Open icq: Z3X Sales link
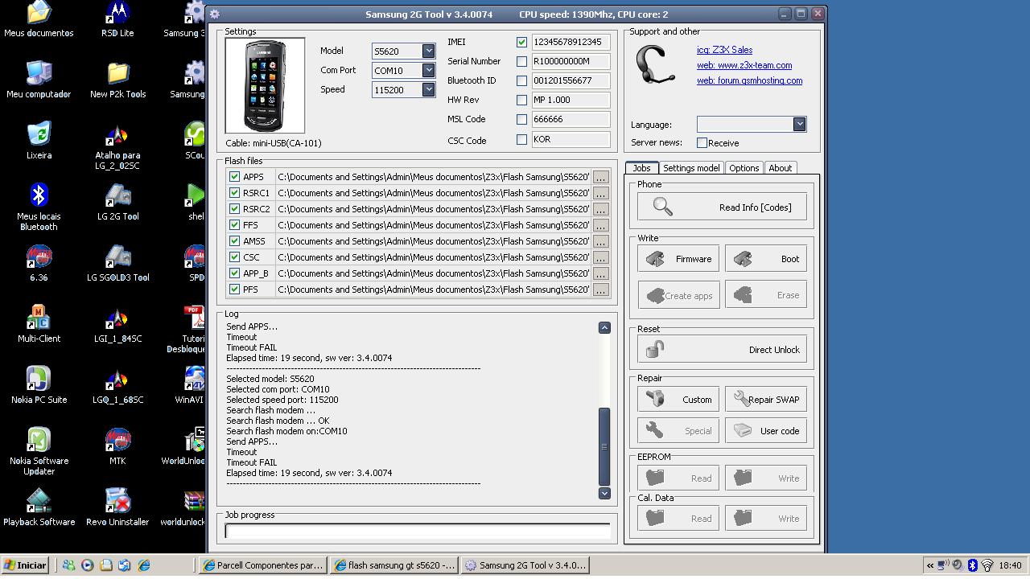Screen dimensions: 1030x579 coord(724,50)
